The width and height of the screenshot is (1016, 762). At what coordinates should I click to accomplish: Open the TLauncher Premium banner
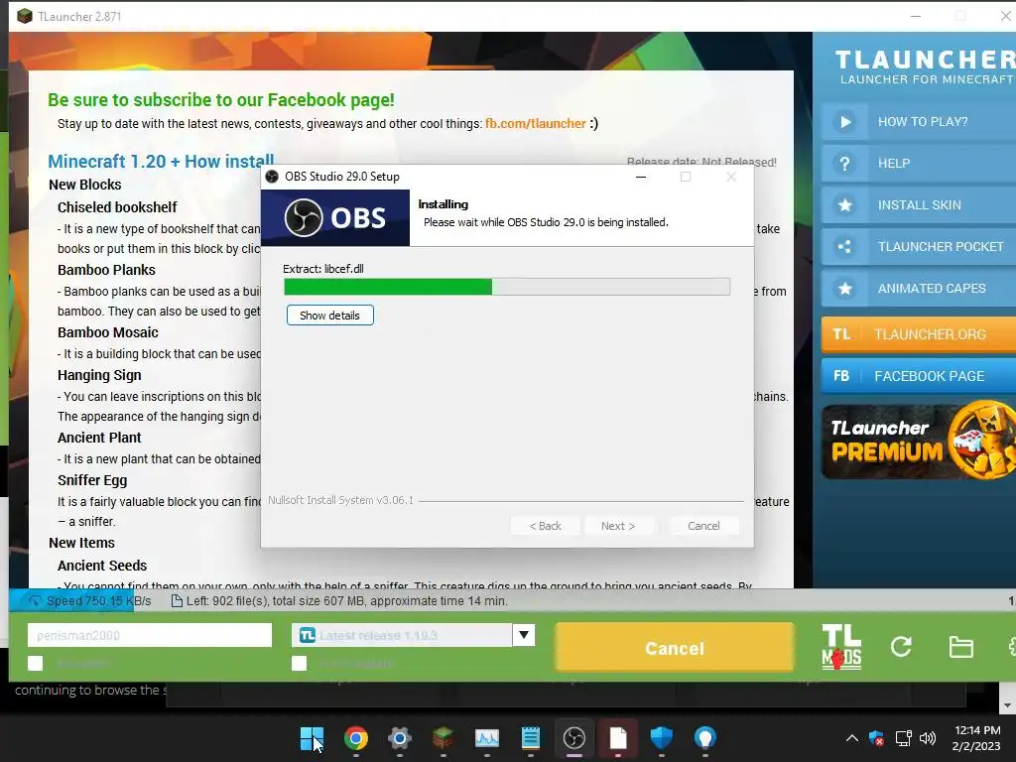(919, 442)
